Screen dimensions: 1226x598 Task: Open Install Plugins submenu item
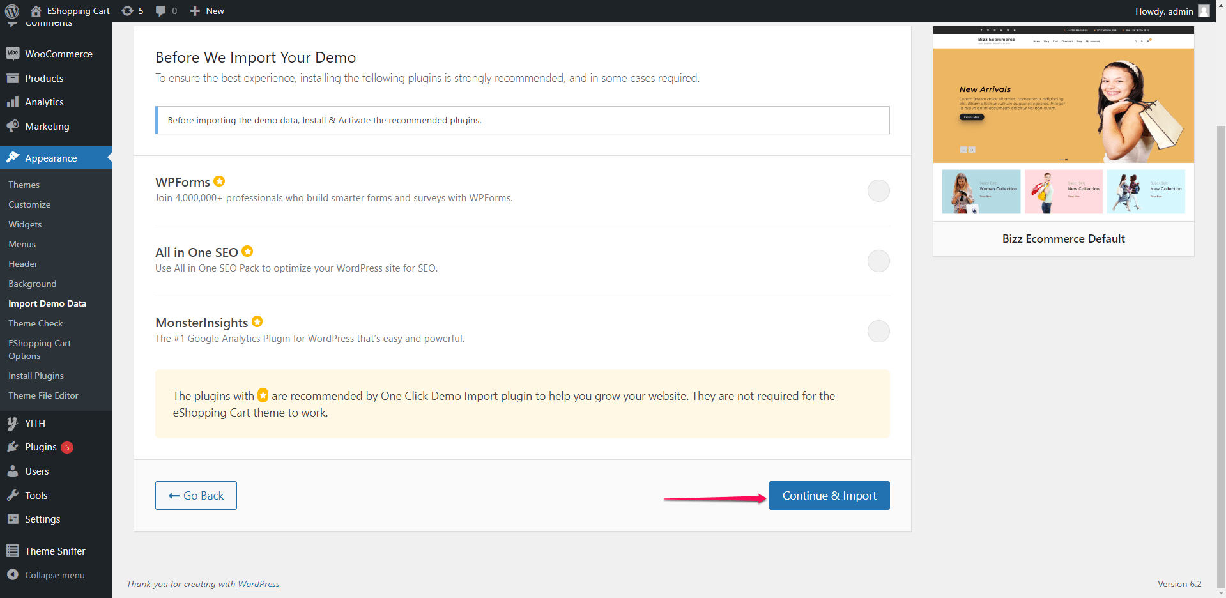click(36, 376)
